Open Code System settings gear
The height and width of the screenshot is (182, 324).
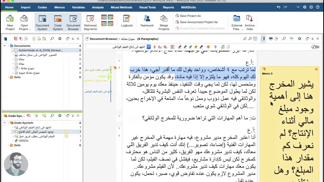[60, 116]
